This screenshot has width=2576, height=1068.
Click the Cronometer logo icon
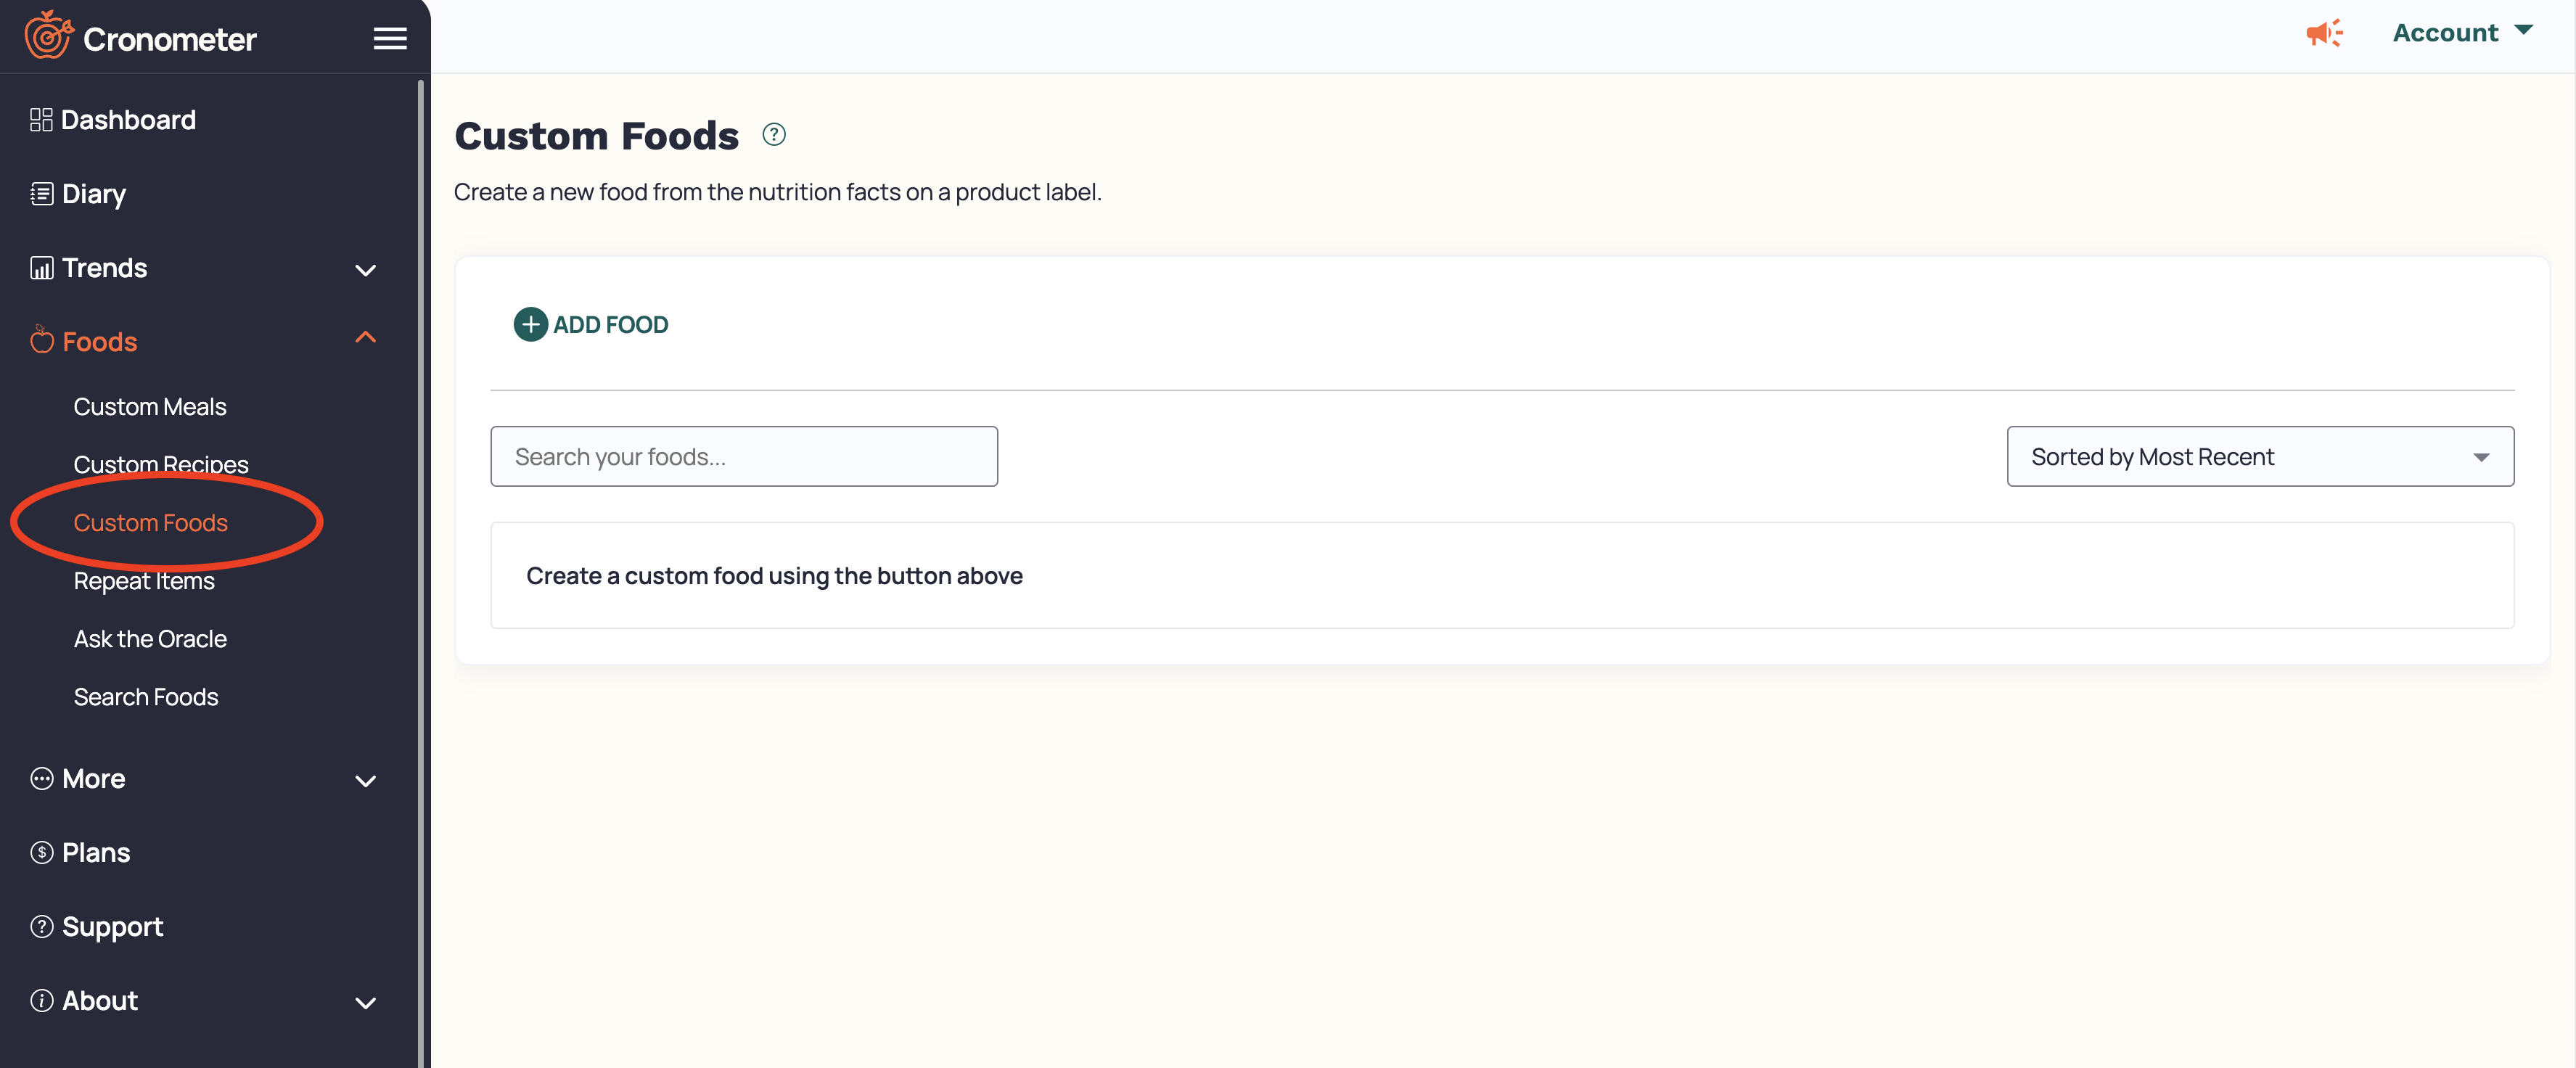pyautogui.click(x=49, y=36)
